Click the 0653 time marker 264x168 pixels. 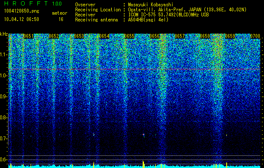tap(79, 36)
